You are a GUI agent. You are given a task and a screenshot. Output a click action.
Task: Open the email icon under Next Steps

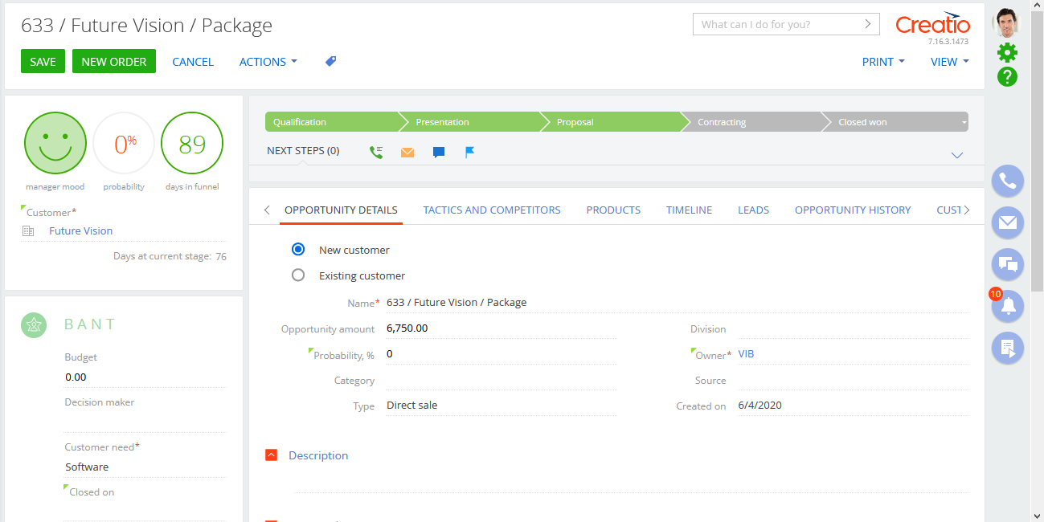click(407, 151)
